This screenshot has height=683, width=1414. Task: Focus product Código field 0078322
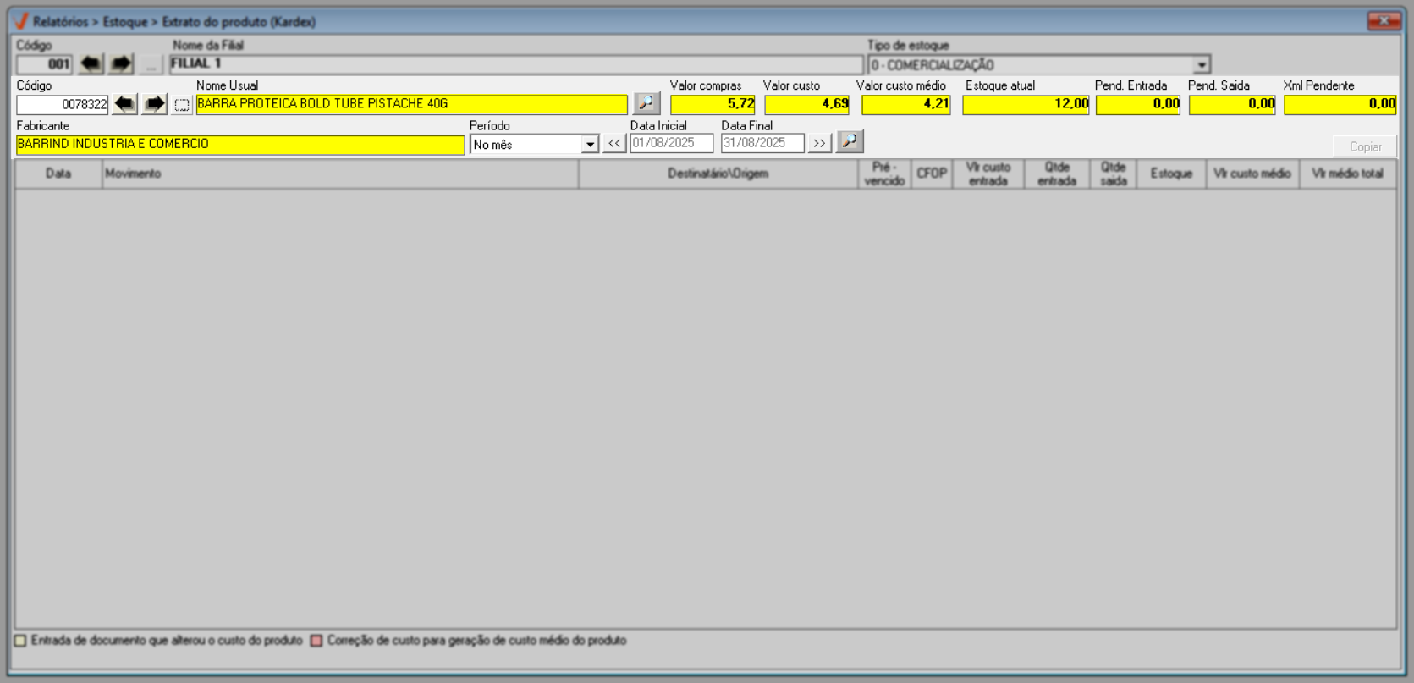coord(63,104)
